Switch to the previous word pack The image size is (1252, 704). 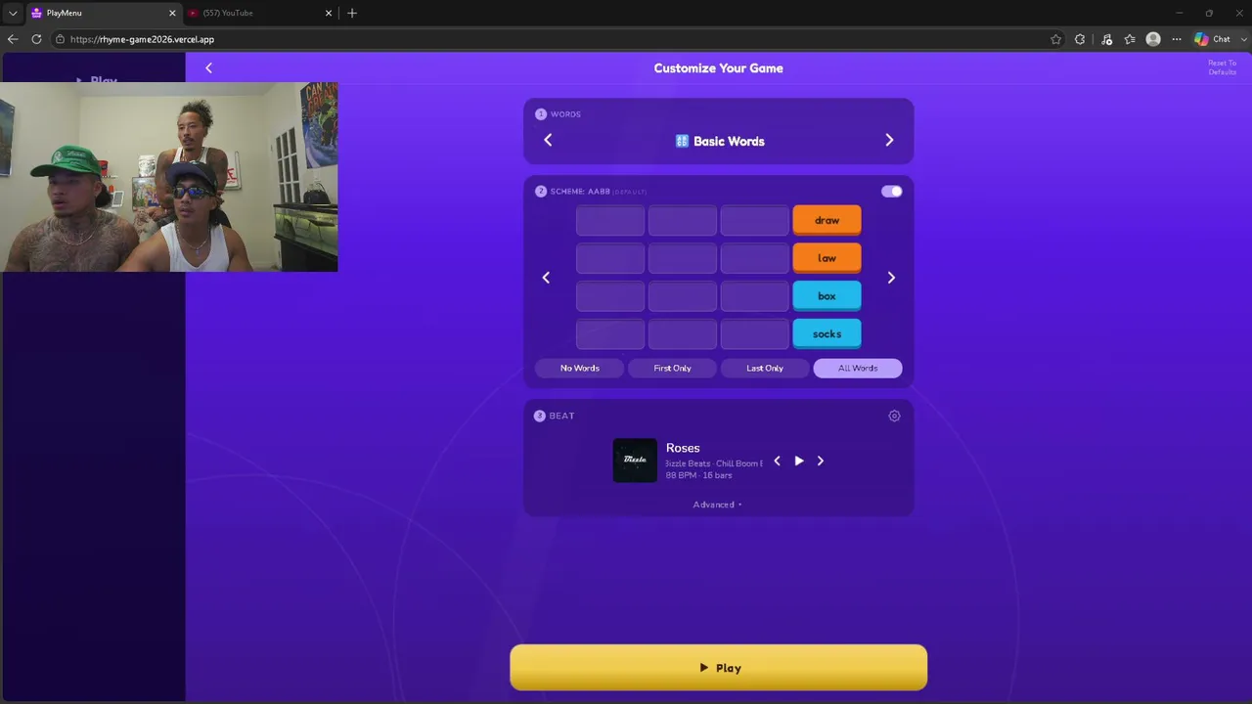click(548, 140)
